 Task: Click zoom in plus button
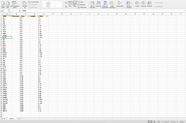[177, 122]
